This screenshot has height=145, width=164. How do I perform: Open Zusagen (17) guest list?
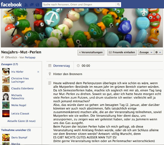(x=9, y=64)
